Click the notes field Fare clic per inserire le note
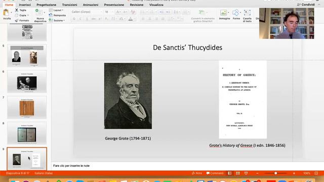Image resolution: width=324 pixels, height=182 pixels. [x=71, y=166]
